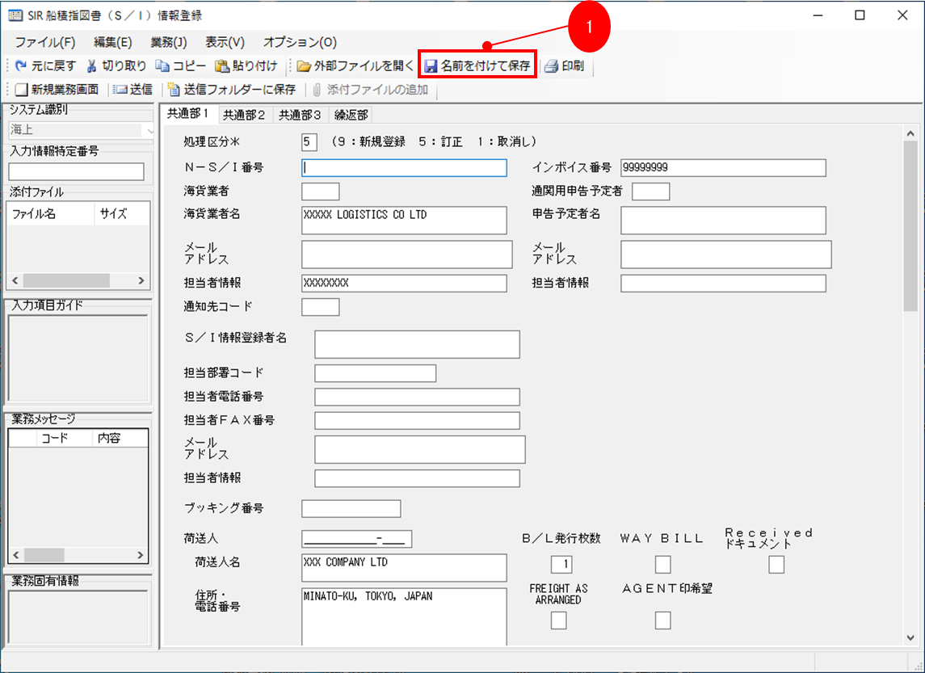
Task: Enable the AGENT印希望 checkbox
Action: point(662,620)
